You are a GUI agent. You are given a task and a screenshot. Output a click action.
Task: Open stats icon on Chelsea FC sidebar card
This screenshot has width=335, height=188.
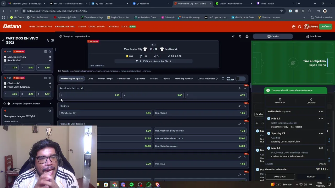[45, 78]
